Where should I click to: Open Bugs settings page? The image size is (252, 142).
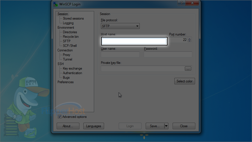pyautogui.click(x=66, y=78)
